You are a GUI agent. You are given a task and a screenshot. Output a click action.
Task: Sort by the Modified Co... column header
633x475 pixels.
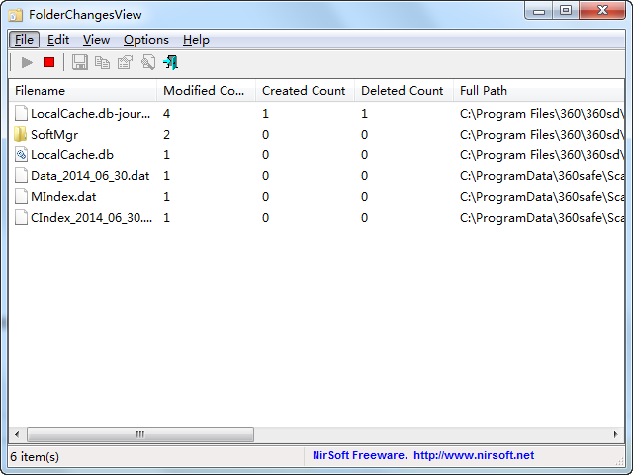coord(206,91)
